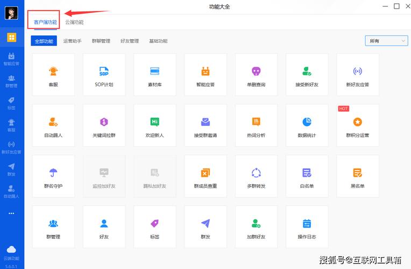Expand more sidebar items via the ellipsis
Image resolution: width=411 pixels, height=269 pixels.
(x=11, y=214)
